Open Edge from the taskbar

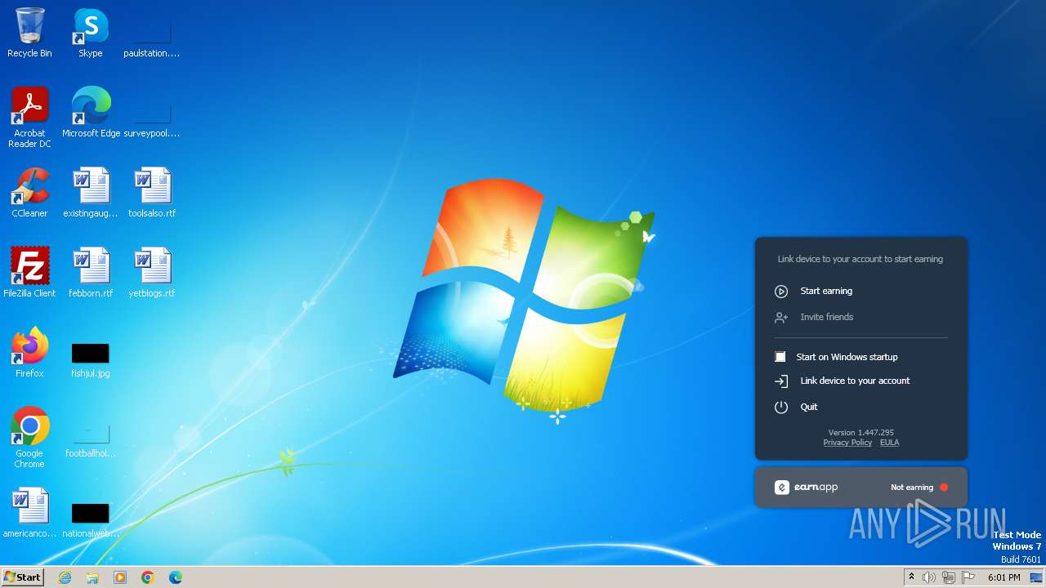pyautogui.click(x=176, y=577)
